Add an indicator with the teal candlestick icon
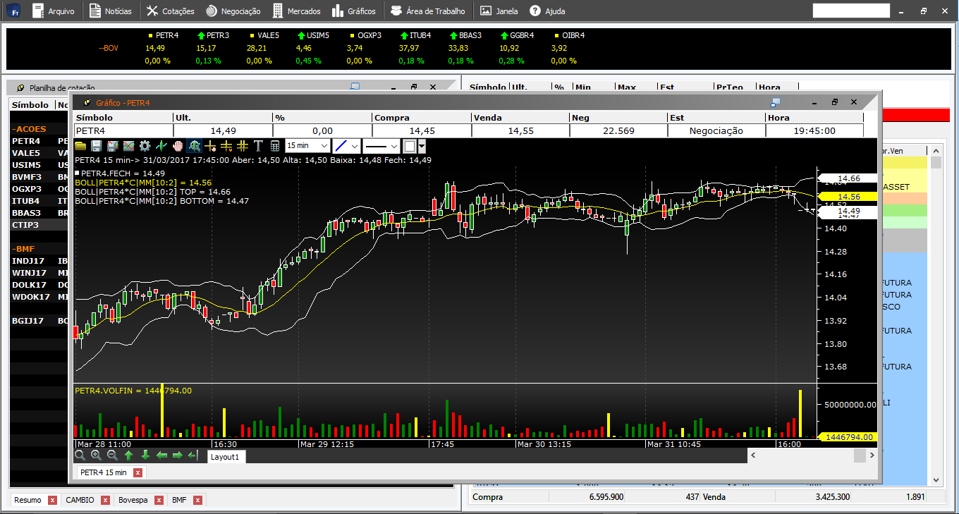This screenshot has height=514, width=959. 161,146
